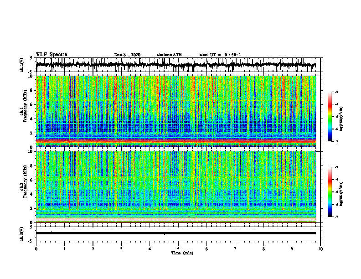361x279 pixels.
Task: Click the ch.1 upper color scale bar
Action: click(x=330, y=117)
